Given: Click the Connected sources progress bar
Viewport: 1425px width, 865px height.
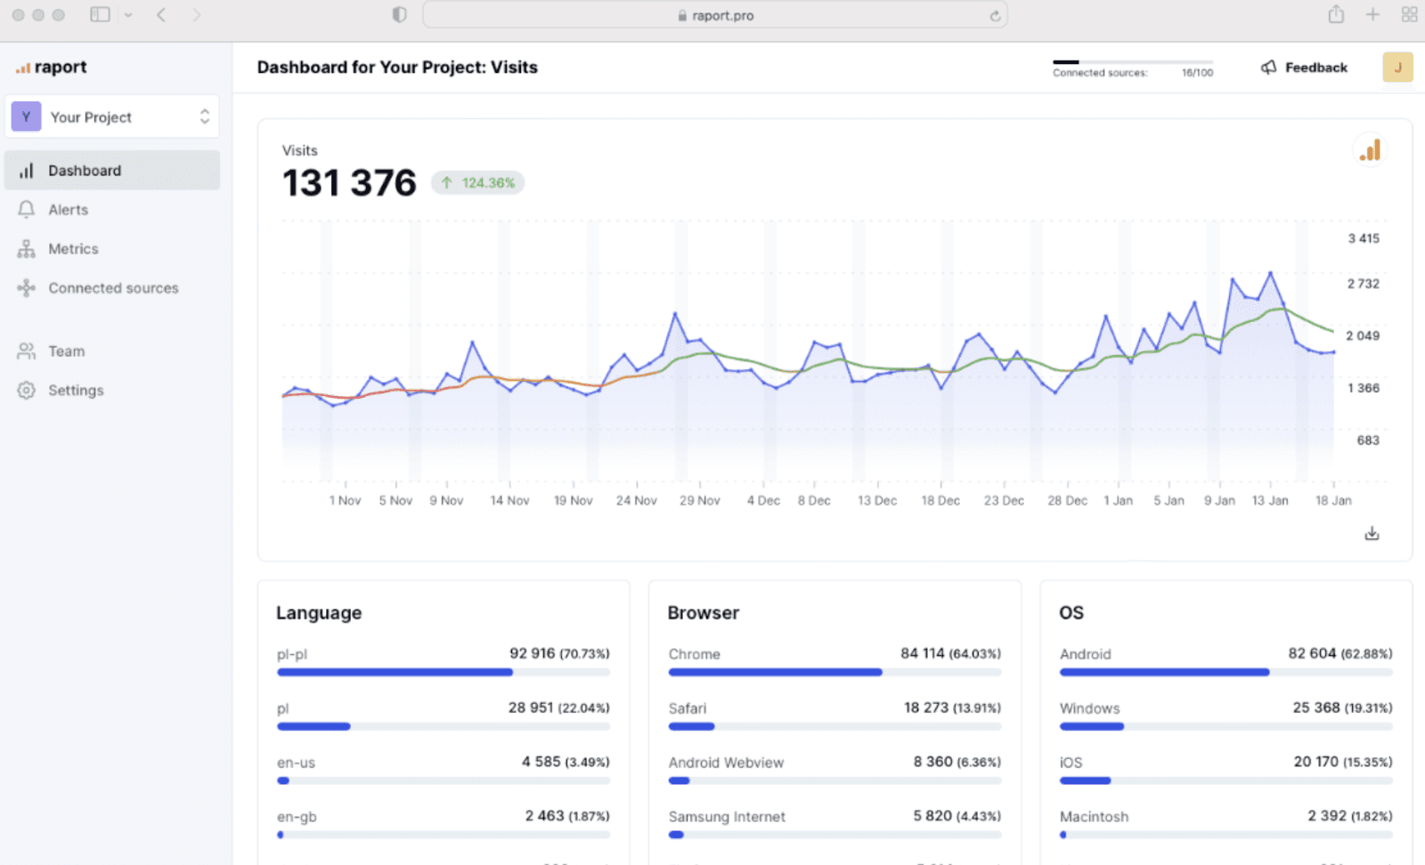Looking at the screenshot, I should point(1133,62).
